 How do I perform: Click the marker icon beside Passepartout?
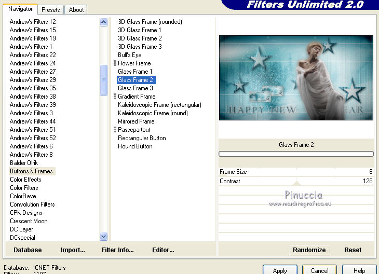click(x=115, y=130)
